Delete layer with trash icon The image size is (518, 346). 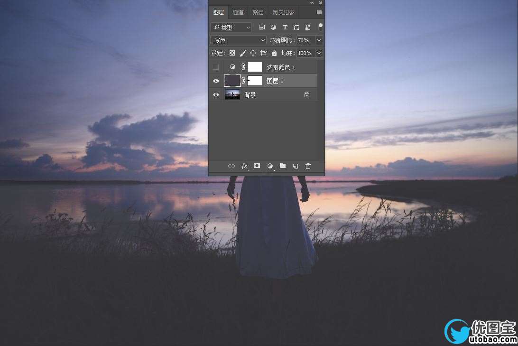308,166
